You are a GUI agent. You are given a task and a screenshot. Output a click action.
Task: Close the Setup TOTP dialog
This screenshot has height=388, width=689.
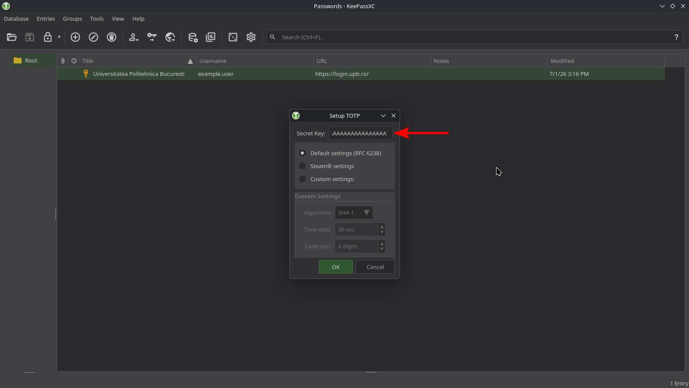tap(394, 116)
